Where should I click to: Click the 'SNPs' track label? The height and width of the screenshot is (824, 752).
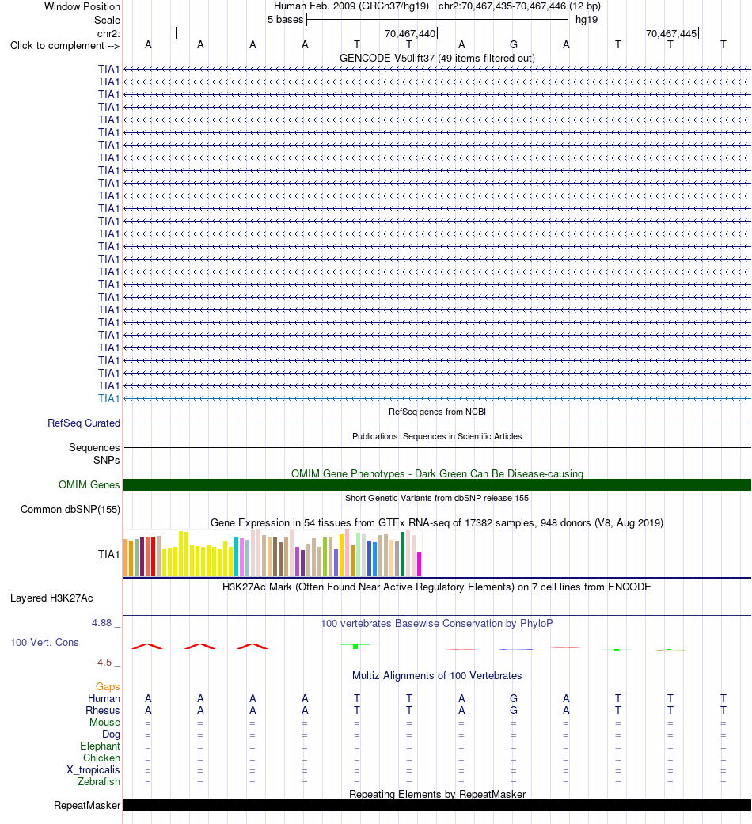pyautogui.click(x=107, y=461)
